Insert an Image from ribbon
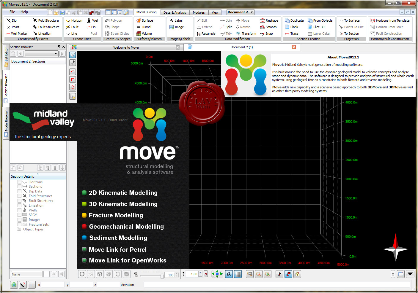Image resolution: width=418 pixels, height=293 pixels. tap(177, 27)
